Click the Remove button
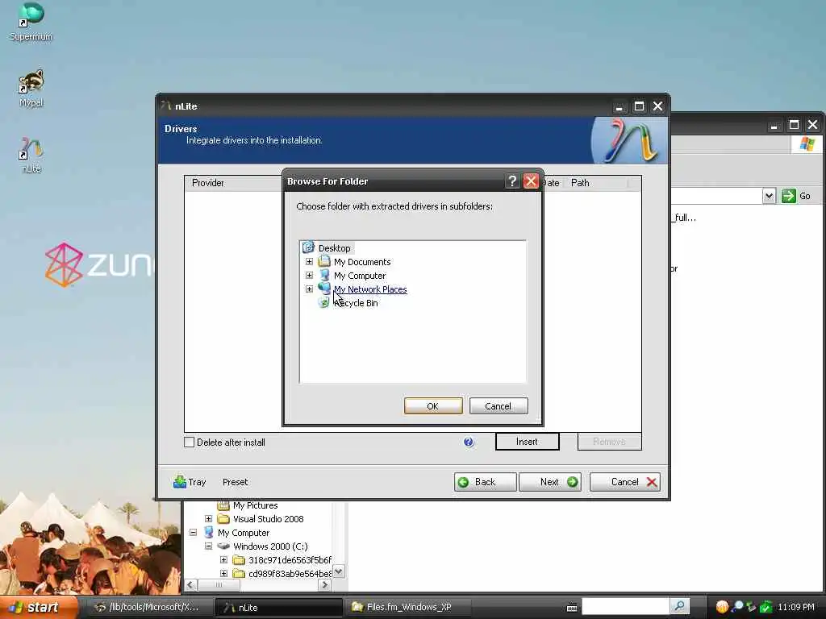 610,442
